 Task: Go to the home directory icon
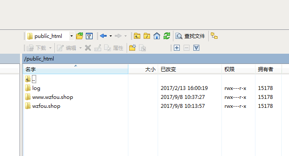157,36
